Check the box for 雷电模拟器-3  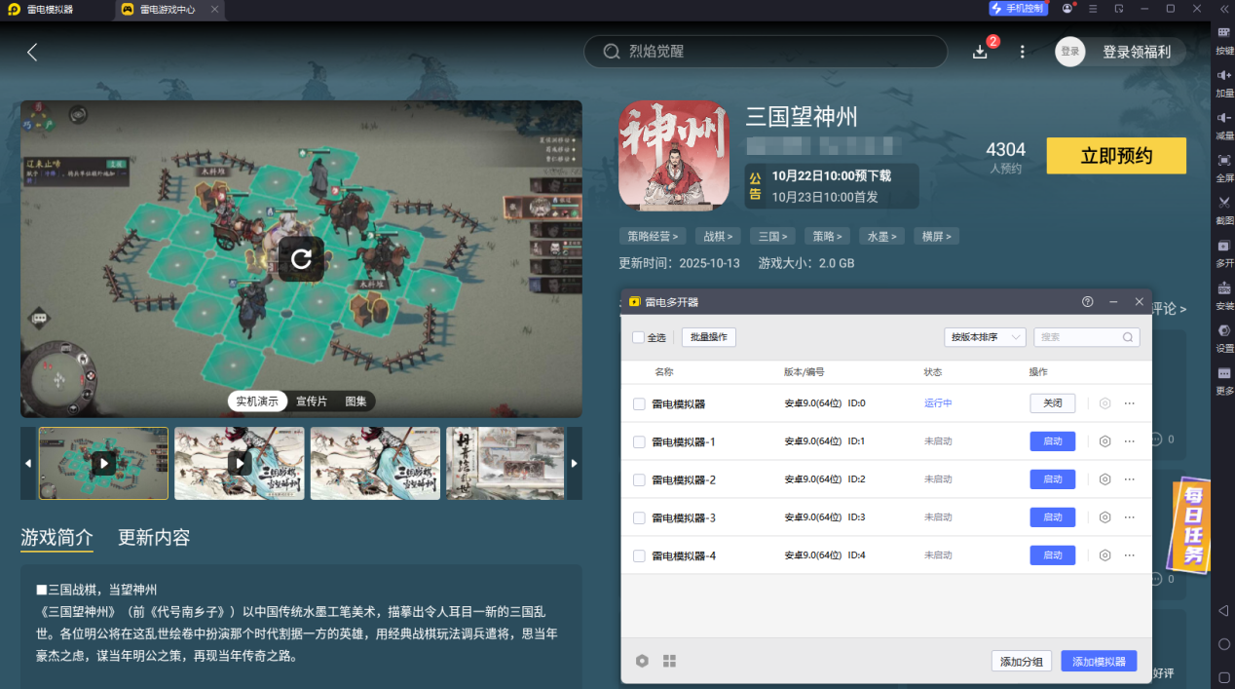pos(639,517)
